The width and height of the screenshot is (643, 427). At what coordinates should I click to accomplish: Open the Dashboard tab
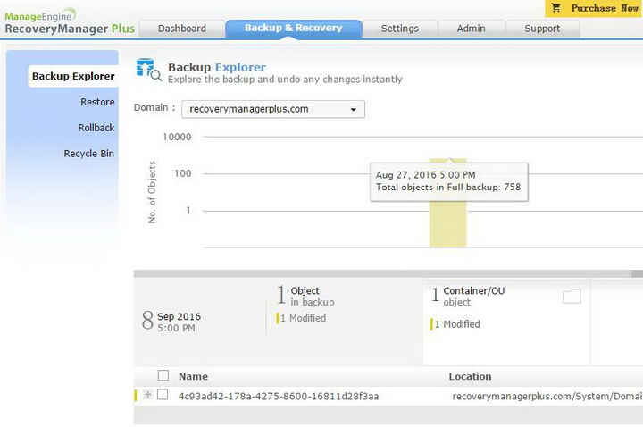[x=182, y=29]
